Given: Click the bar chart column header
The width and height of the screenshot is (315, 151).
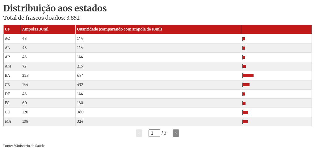Looking at the screenshot, I should tap(276, 29).
